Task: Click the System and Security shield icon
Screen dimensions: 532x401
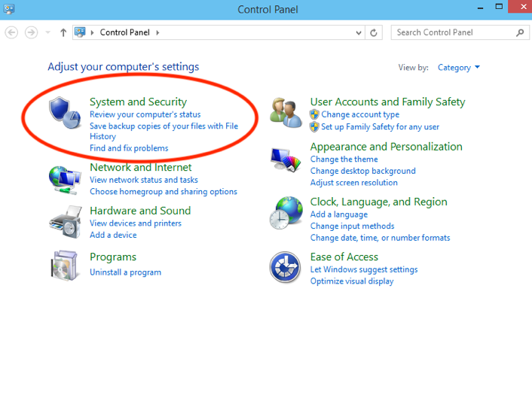Action: point(65,113)
